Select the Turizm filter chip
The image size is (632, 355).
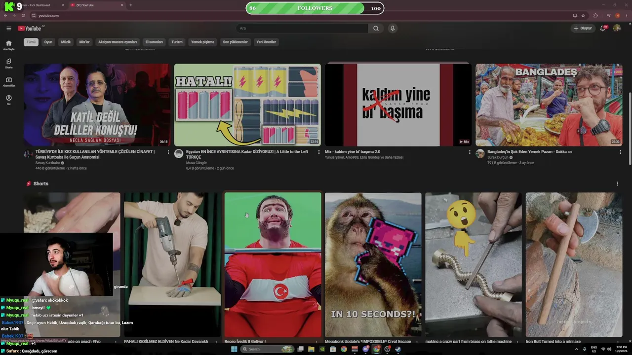pos(177,42)
